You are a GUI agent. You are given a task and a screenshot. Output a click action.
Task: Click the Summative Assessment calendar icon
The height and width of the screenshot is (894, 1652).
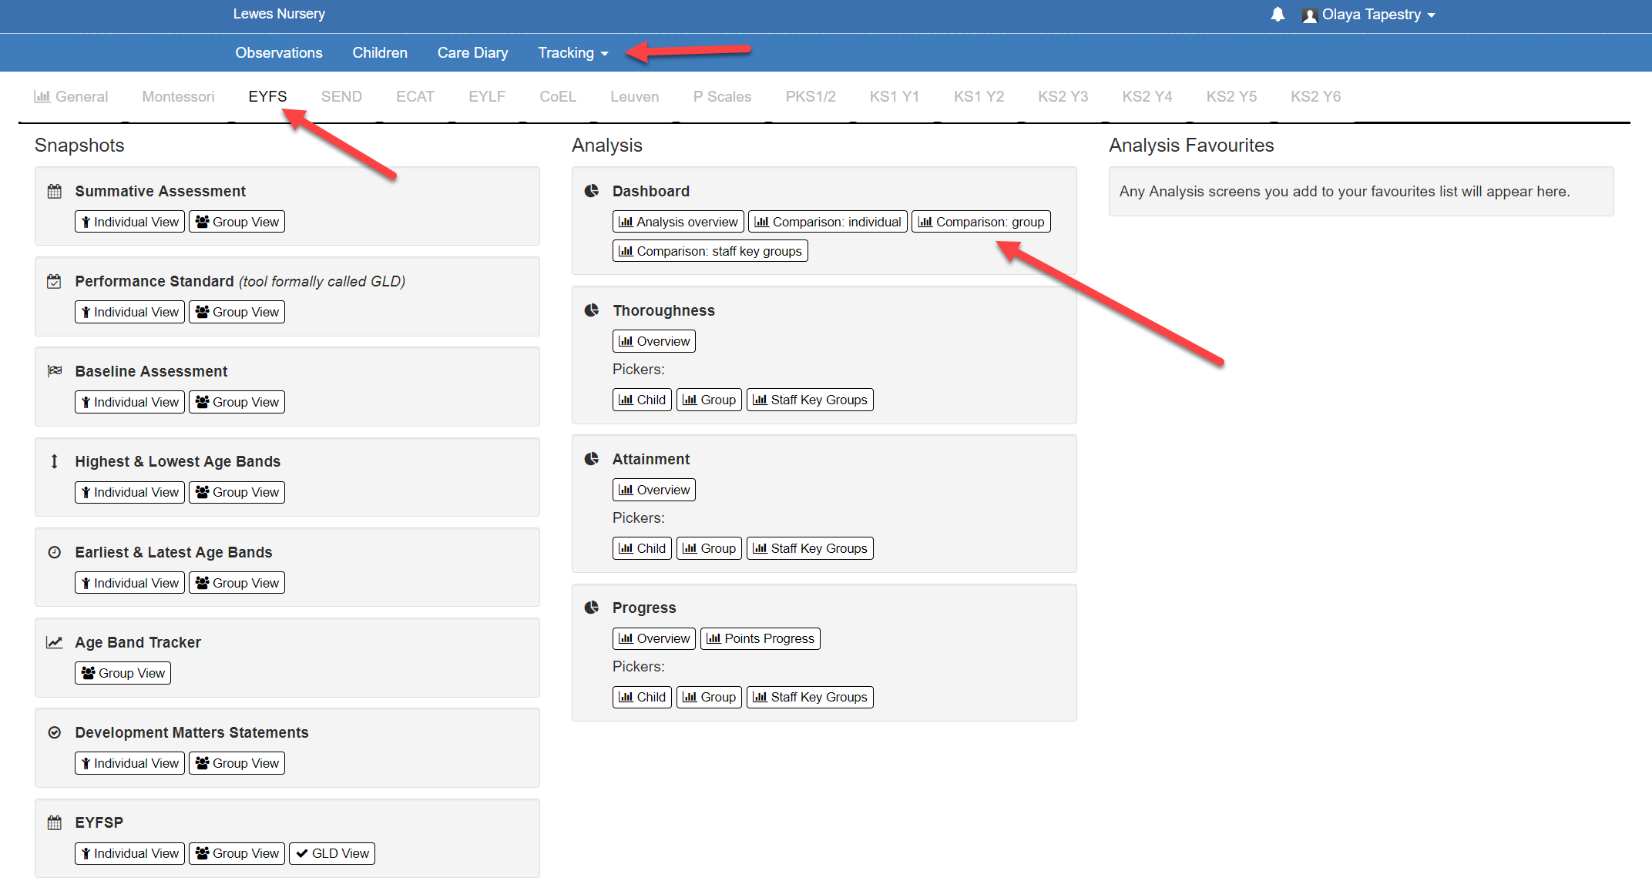coord(55,191)
